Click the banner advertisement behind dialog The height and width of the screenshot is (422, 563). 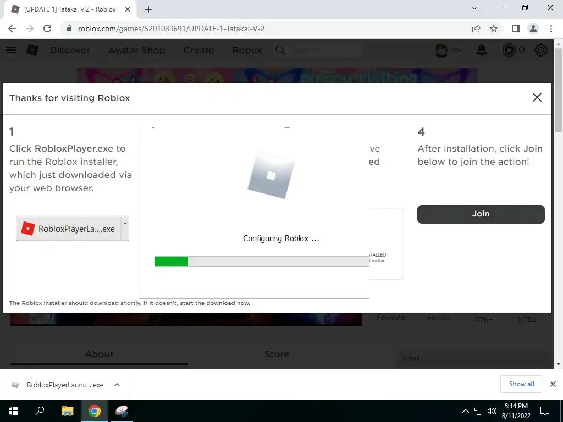coord(277,75)
